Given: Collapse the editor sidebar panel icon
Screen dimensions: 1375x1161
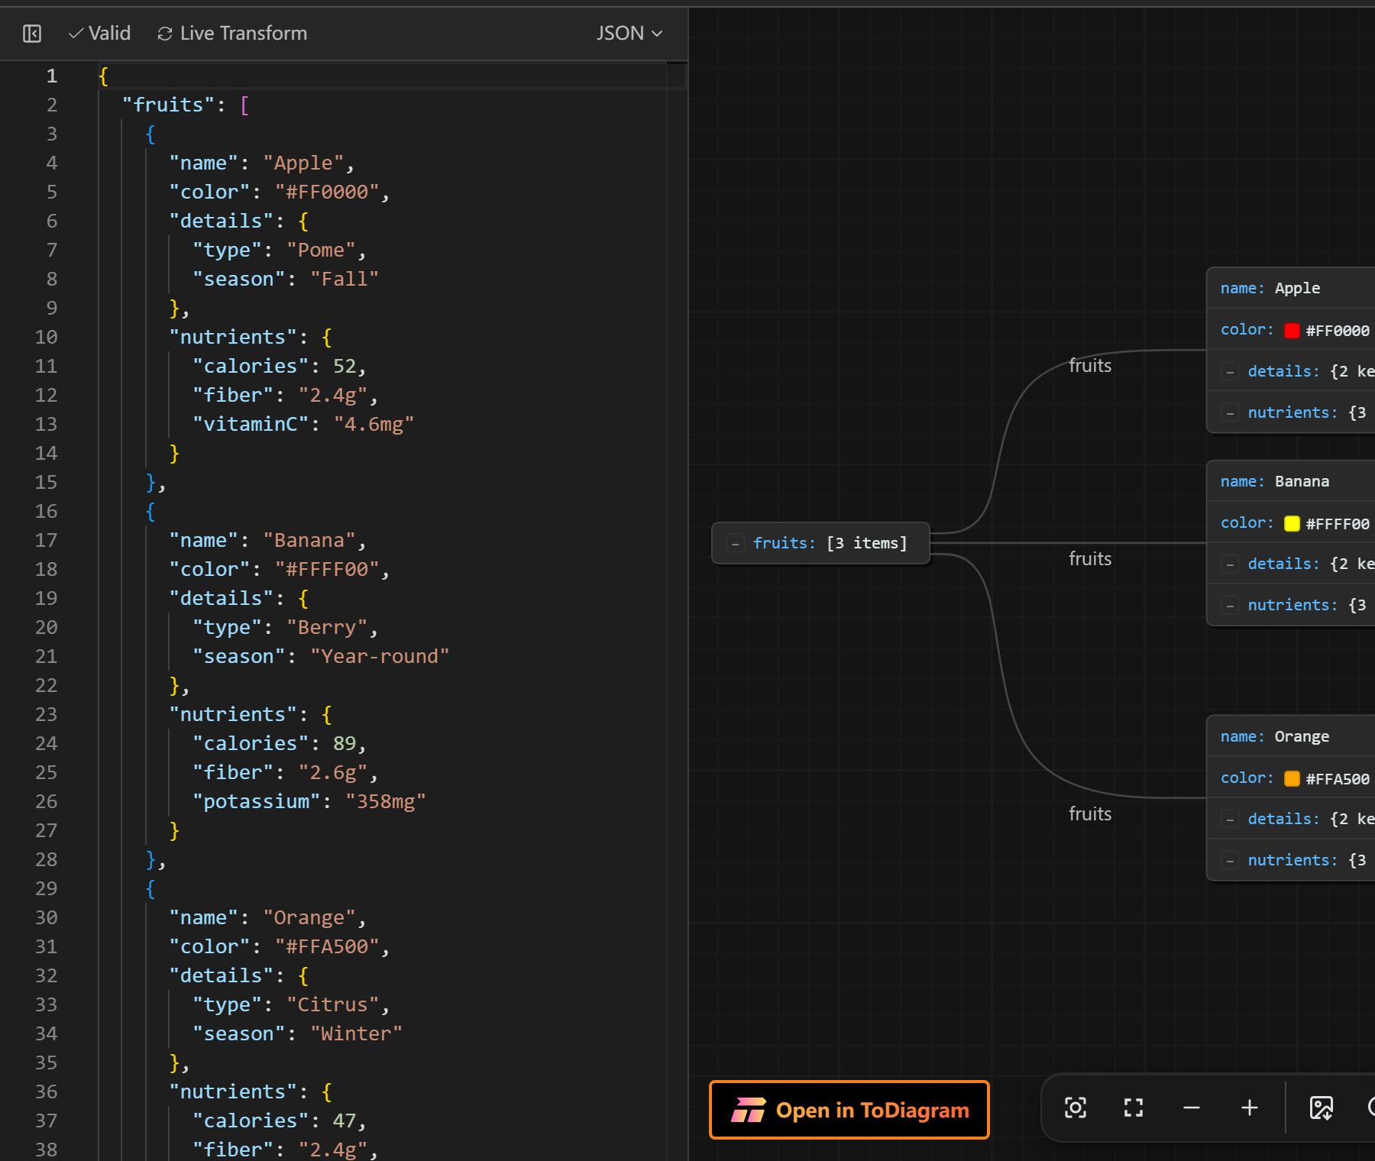Looking at the screenshot, I should (x=32, y=34).
